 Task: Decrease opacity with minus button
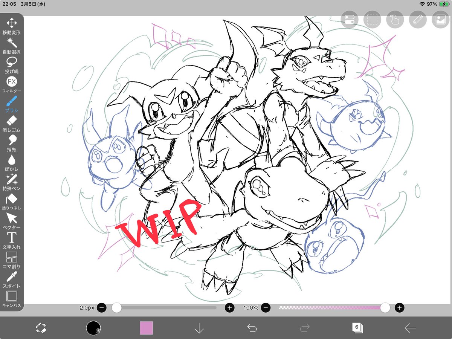pyautogui.click(x=266, y=308)
